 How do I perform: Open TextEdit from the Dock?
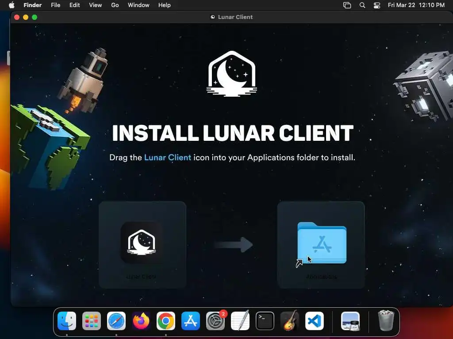pos(240,321)
